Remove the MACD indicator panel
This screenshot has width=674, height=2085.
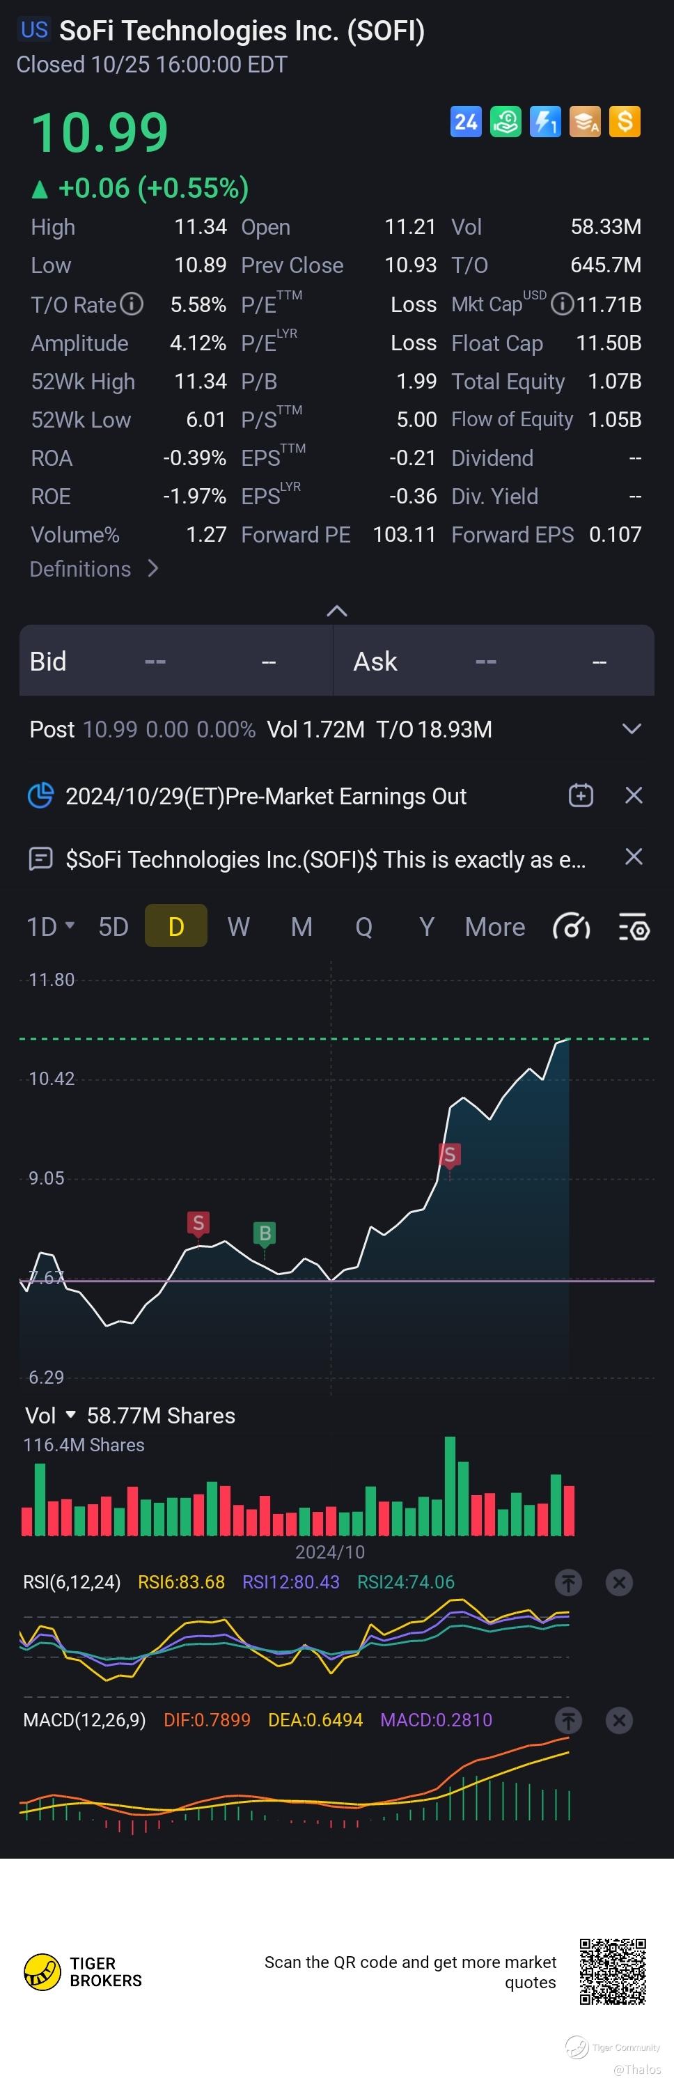coord(619,1720)
